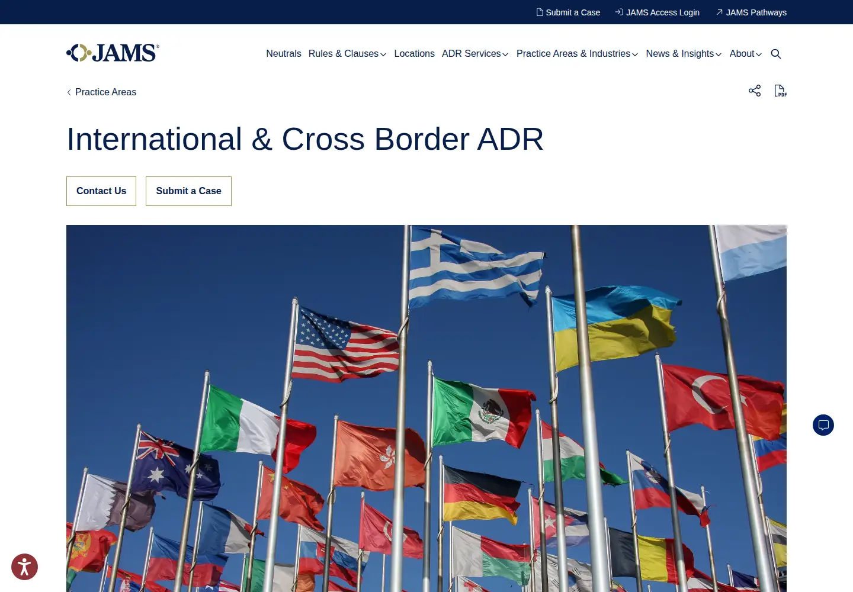Go to the Neutrals page
Viewport: 853px width, 592px height.
284,54
